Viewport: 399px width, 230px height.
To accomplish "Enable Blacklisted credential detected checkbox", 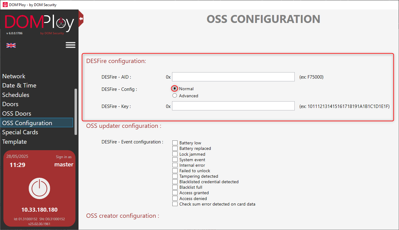I will (x=175, y=182).
